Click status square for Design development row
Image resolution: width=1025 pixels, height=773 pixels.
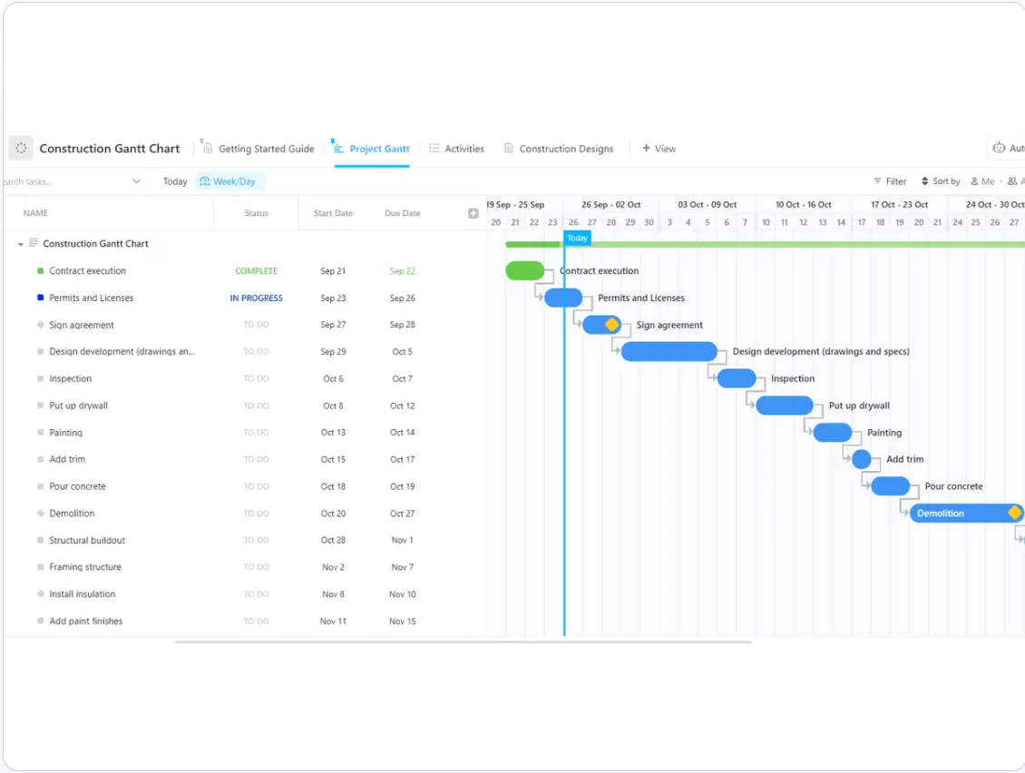(41, 351)
